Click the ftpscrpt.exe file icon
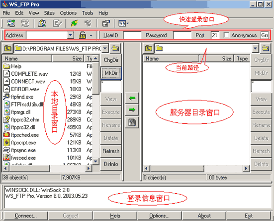 [6, 142]
